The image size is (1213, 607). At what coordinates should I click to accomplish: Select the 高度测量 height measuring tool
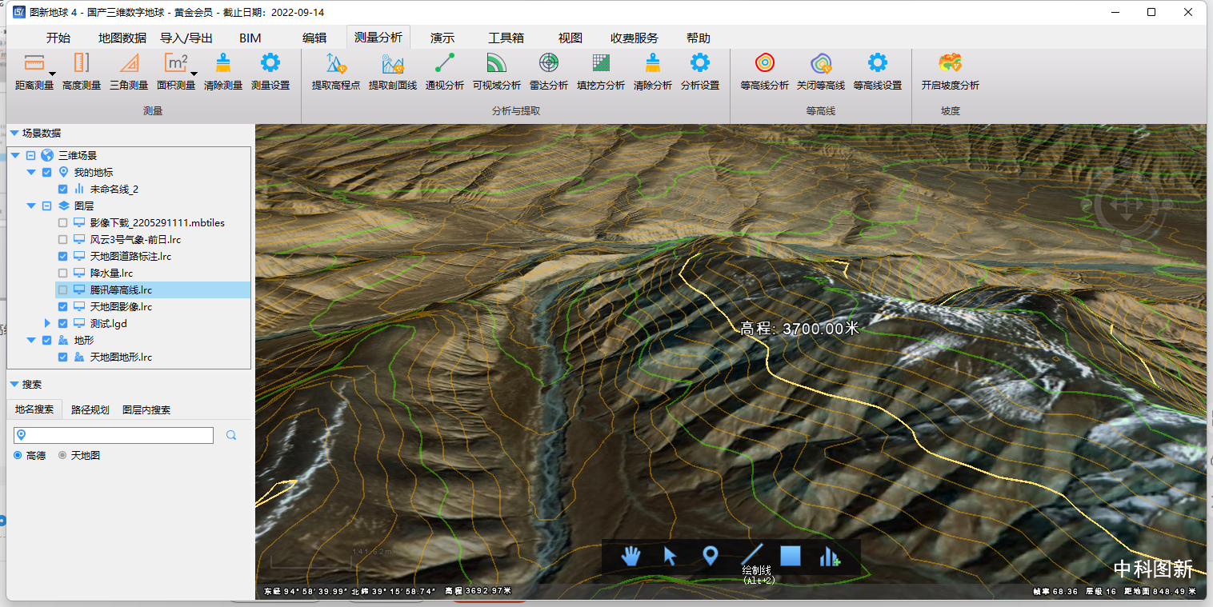[x=82, y=72]
